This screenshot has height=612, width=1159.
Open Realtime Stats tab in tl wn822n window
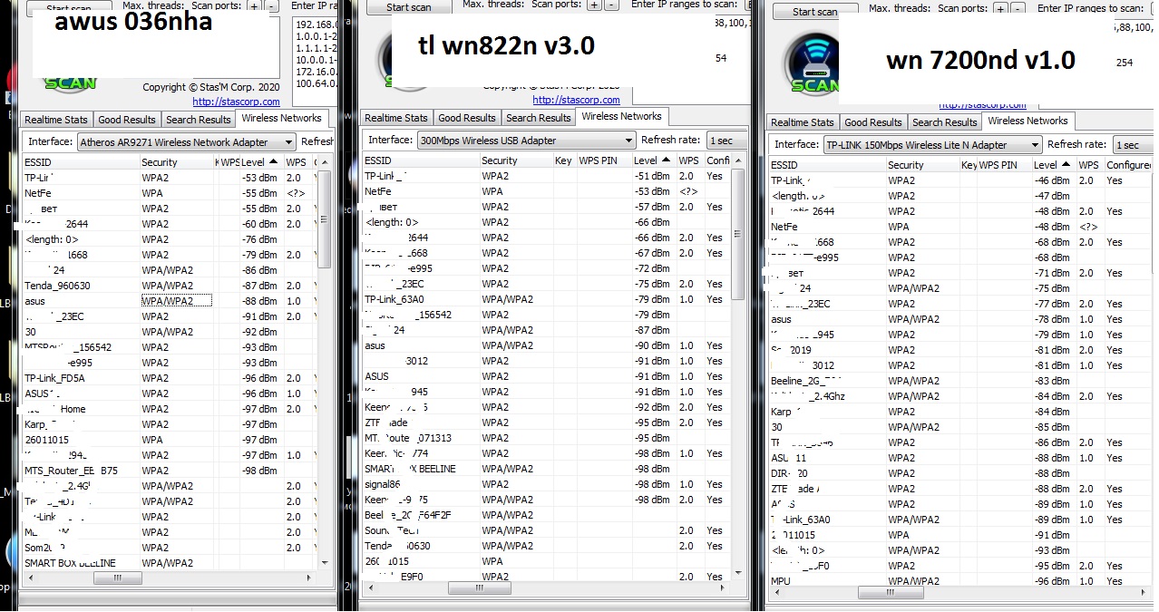(x=396, y=118)
